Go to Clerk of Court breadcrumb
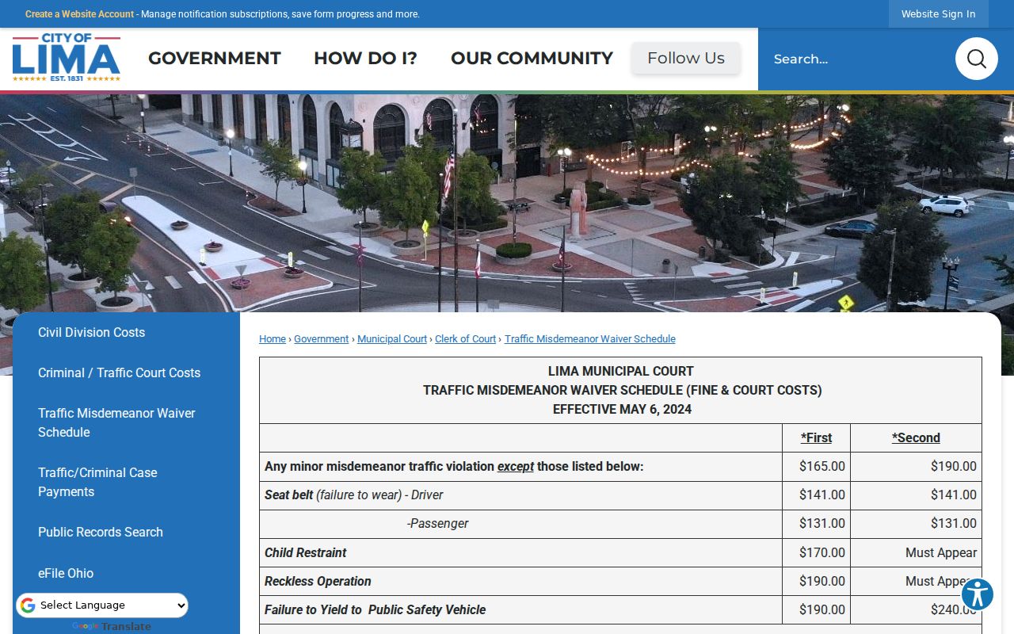The width and height of the screenshot is (1014, 634). [x=466, y=339]
